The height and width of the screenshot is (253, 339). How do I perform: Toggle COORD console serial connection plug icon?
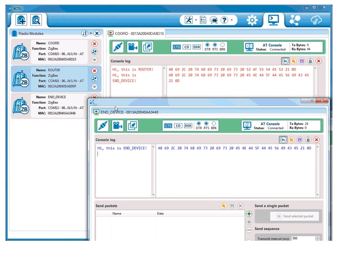tap(118, 47)
